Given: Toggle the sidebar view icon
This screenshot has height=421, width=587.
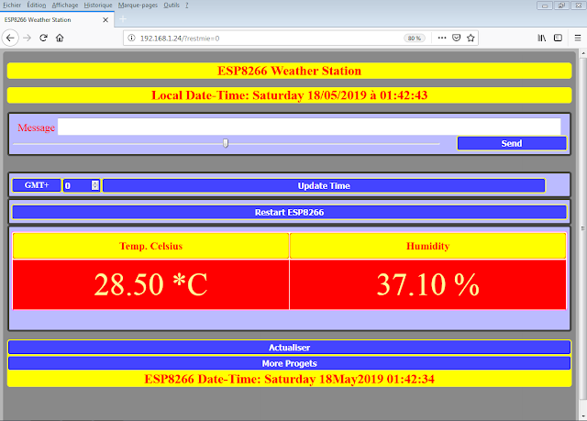Looking at the screenshot, I should [x=558, y=38].
